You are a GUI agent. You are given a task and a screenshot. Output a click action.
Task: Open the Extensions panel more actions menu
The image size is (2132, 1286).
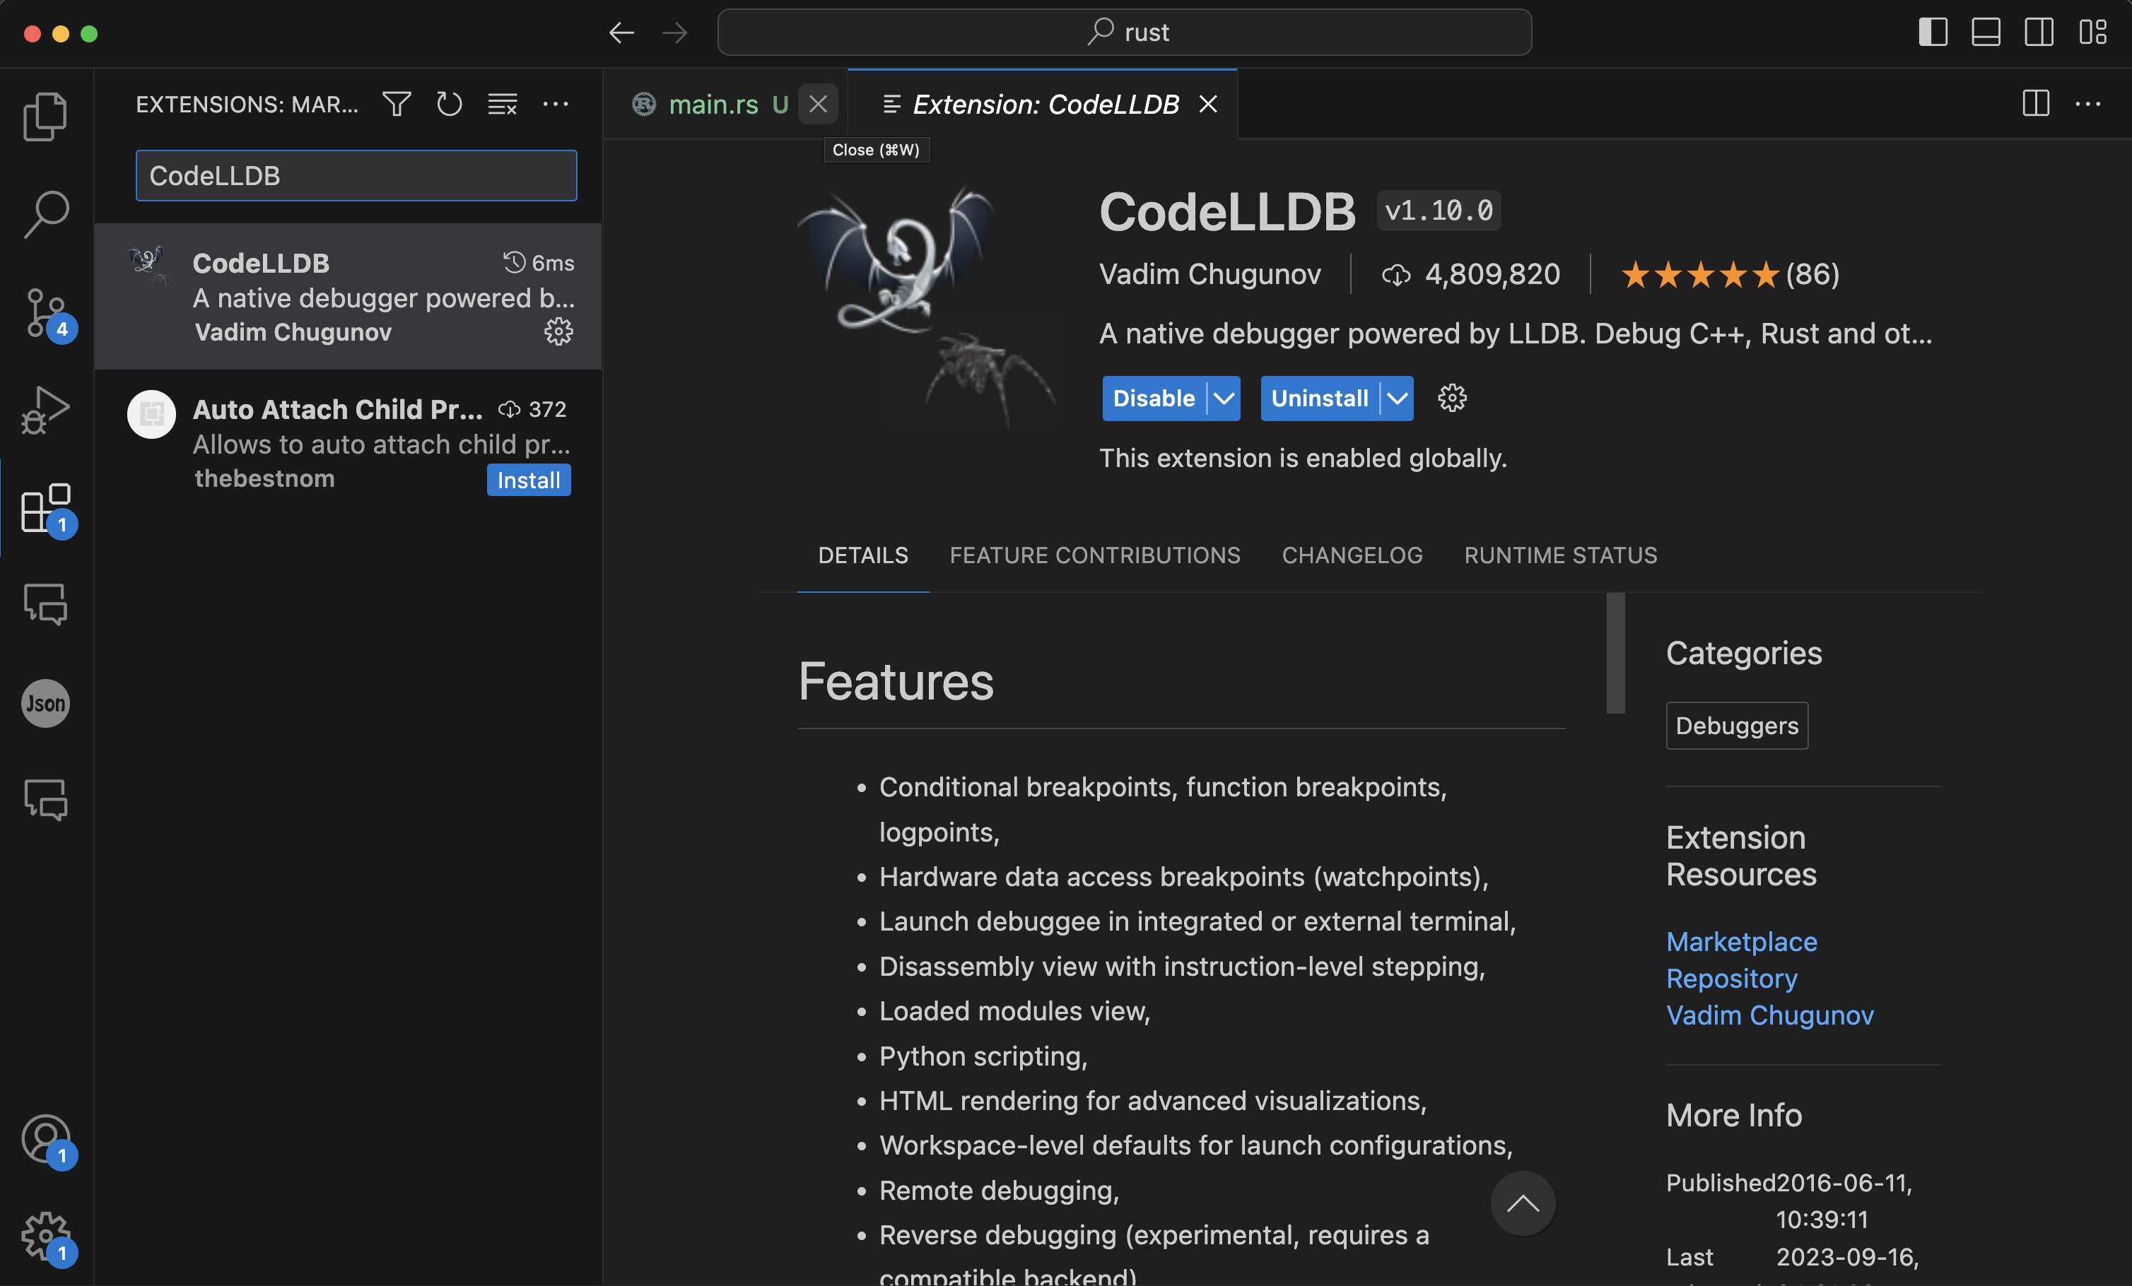coord(556,105)
